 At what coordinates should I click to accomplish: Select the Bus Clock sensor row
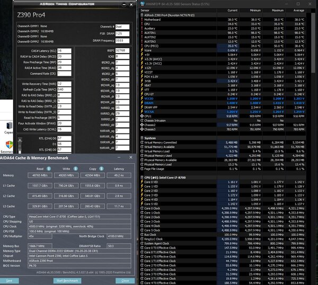223,235
